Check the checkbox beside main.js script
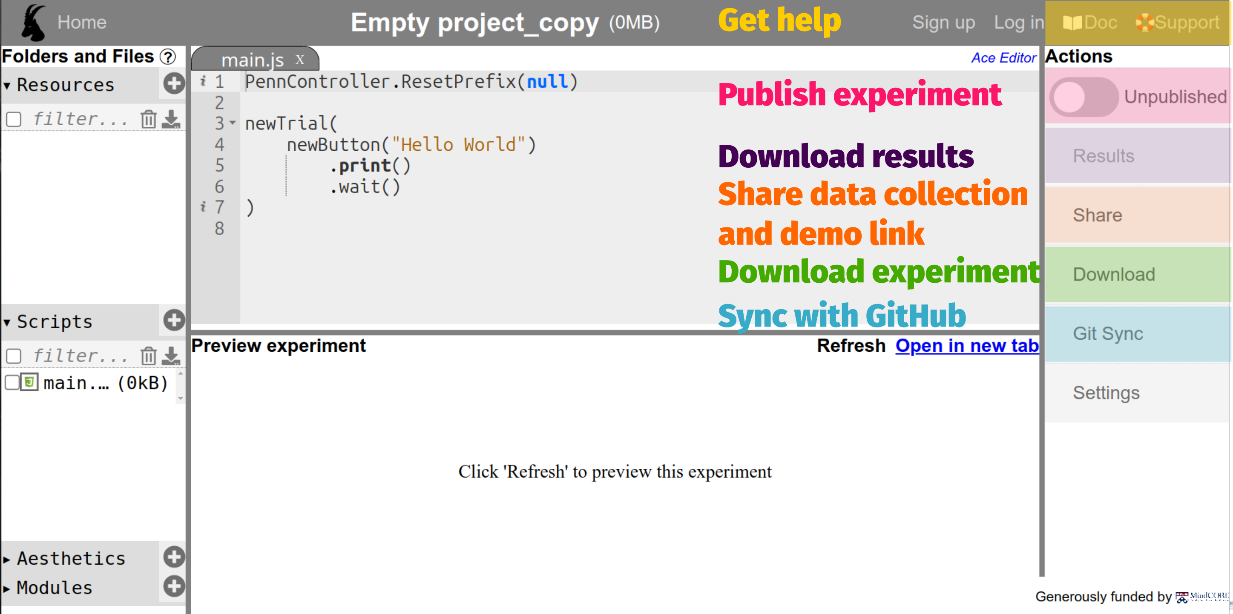The width and height of the screenshot is (1233, 614). tap(12, 382)
